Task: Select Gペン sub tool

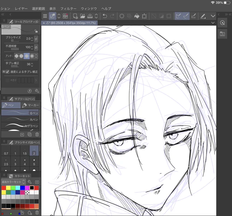Action: 20,113
